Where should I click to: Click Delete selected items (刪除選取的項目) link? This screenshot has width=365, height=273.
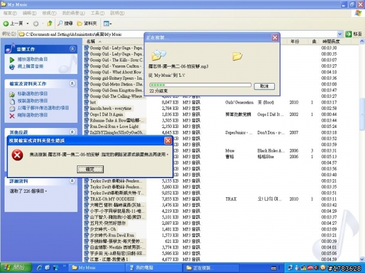pos(33,115)
